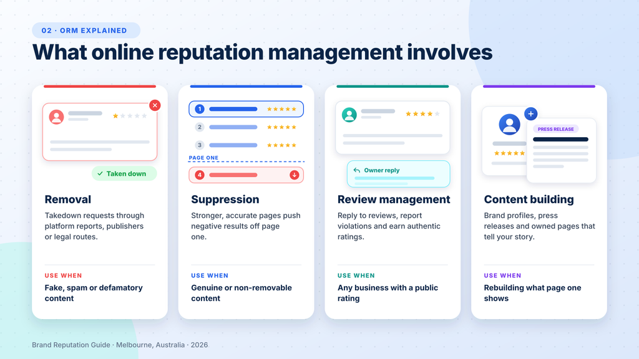Click the teal reviewer avatar in Review management
This screenshot has height=359, width=639.
349,115
